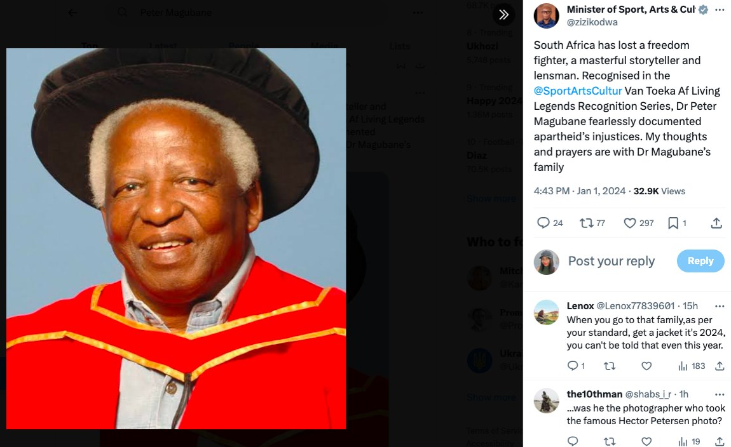Click the Post your reply input field
Screen dimensions: 731x447
coord(611,261)
